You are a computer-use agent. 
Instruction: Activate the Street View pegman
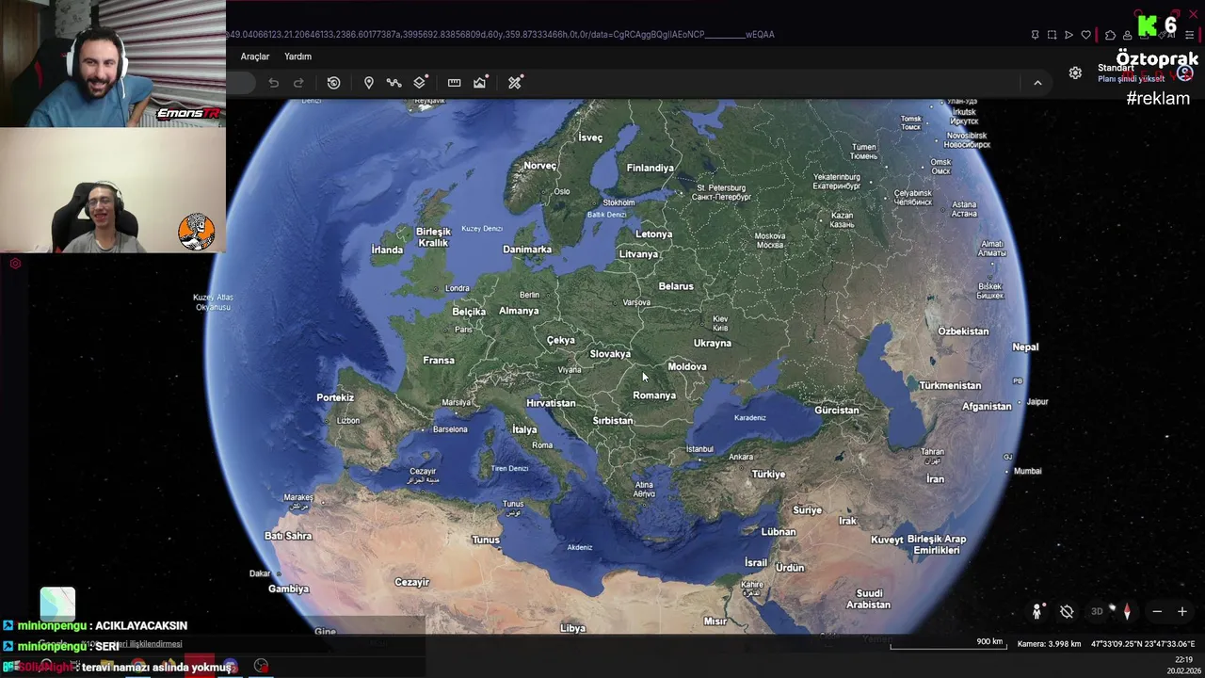pyautogui.click(x=1036, y=612)
